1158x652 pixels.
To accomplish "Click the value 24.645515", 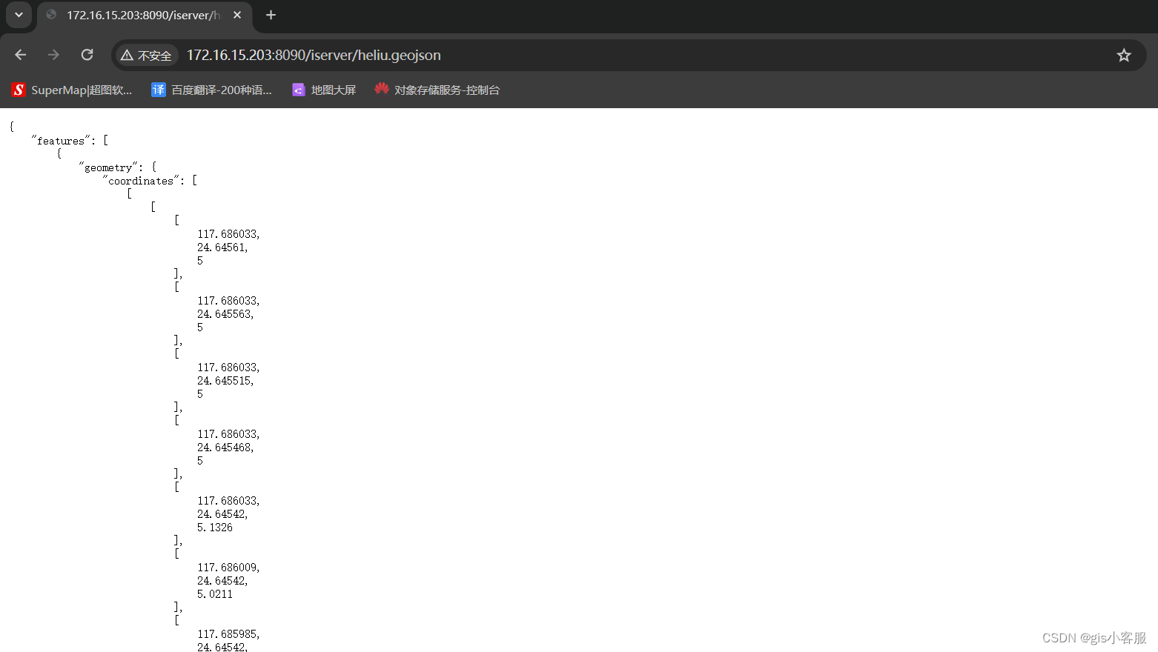I will (x=225, y=381).
